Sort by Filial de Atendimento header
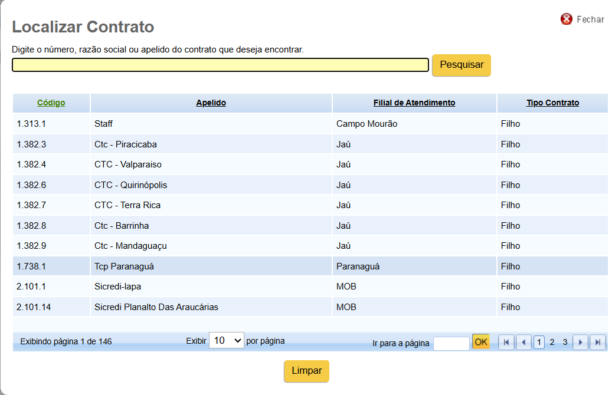This screenshot has width=612, height=395. point(414,103)
